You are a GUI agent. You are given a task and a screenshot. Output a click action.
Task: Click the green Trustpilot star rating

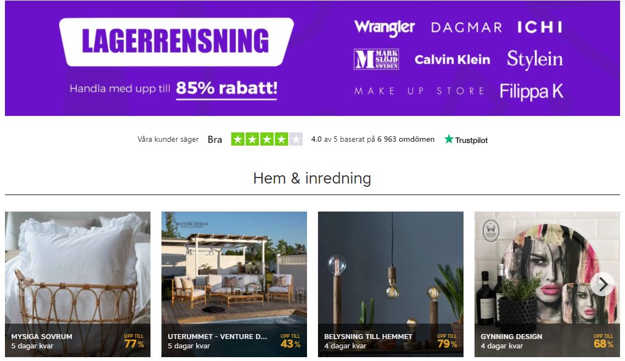pyautogui.click(x=267, y=139)
